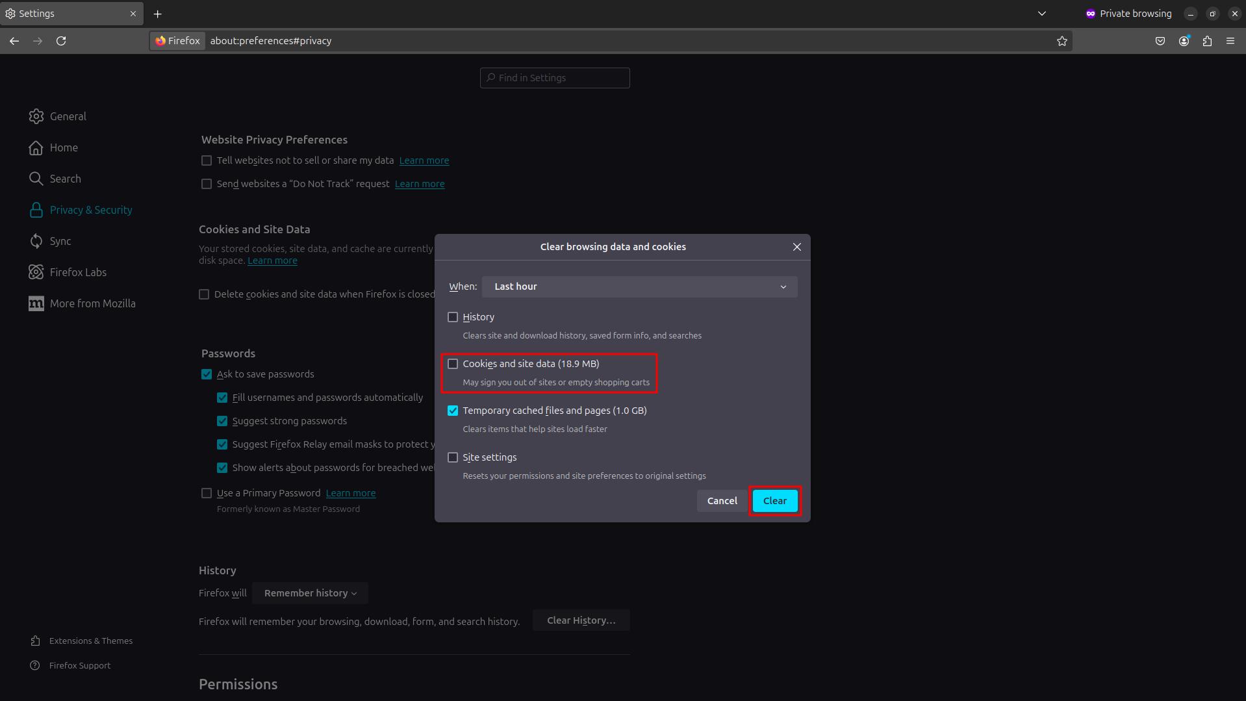Click the Private browsing indicator
Screen dimensions: 1246x701
point(1129,14)
